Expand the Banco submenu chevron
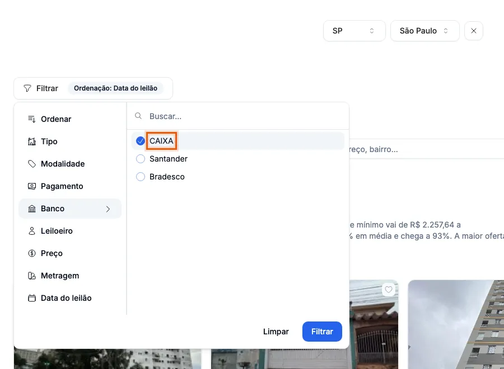Viewport: 504px width, 369px height. coord(108,209)
